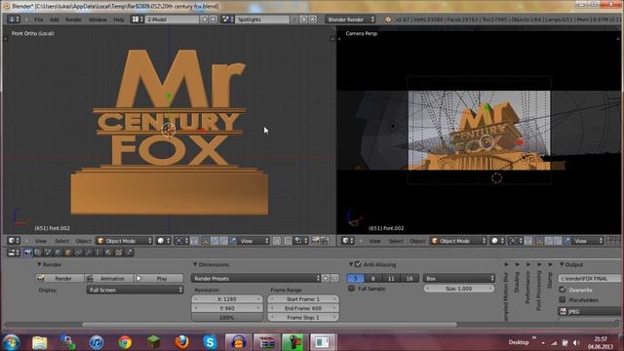This screenshot has height=351, width=624.
Task: Open left viewport snap element selector
Action: click(x=299, y=241)
